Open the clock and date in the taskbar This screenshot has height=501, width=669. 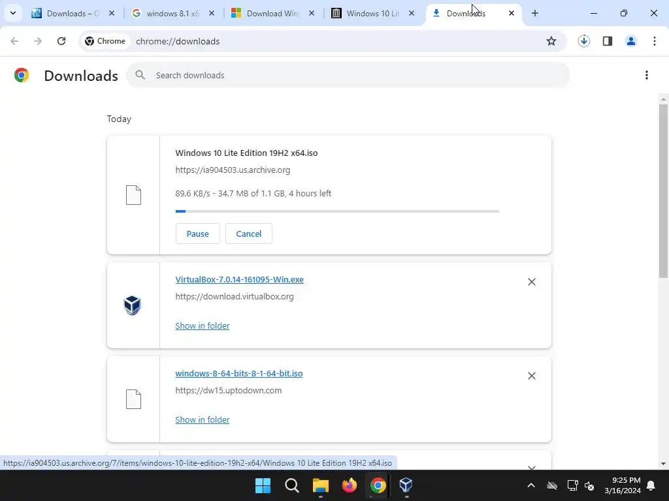[623, 485]
